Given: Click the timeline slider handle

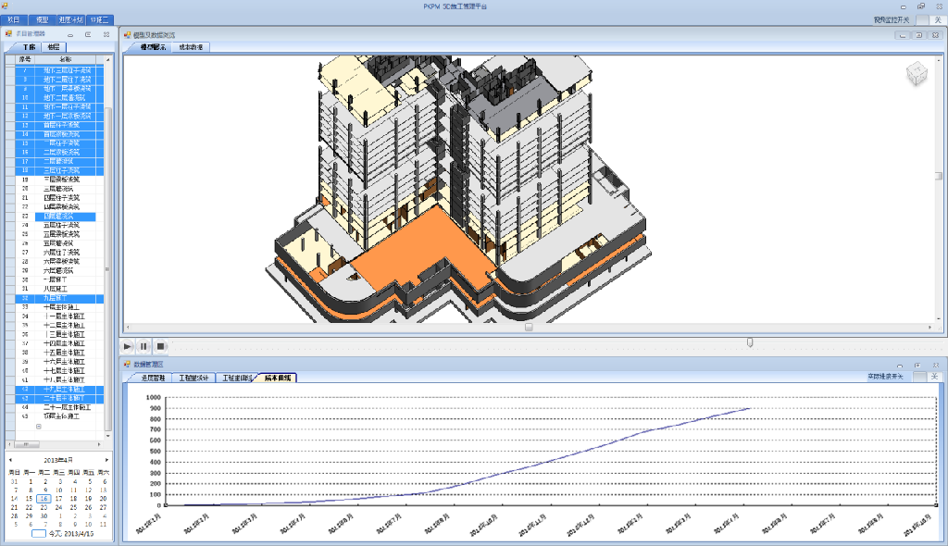Looking at the screenshot, I should pos(750,342).
